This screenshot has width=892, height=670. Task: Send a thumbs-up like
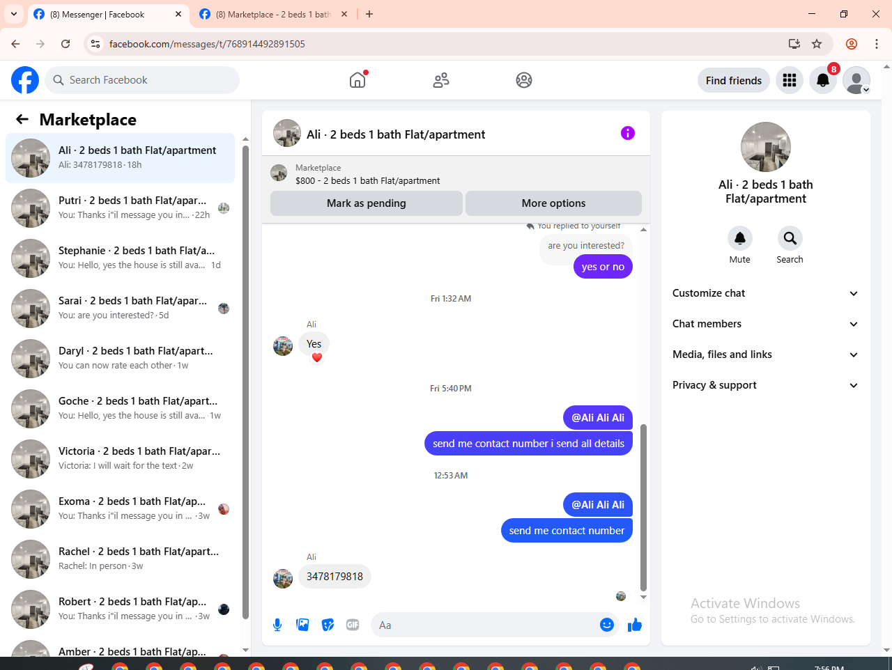(635, 625)
